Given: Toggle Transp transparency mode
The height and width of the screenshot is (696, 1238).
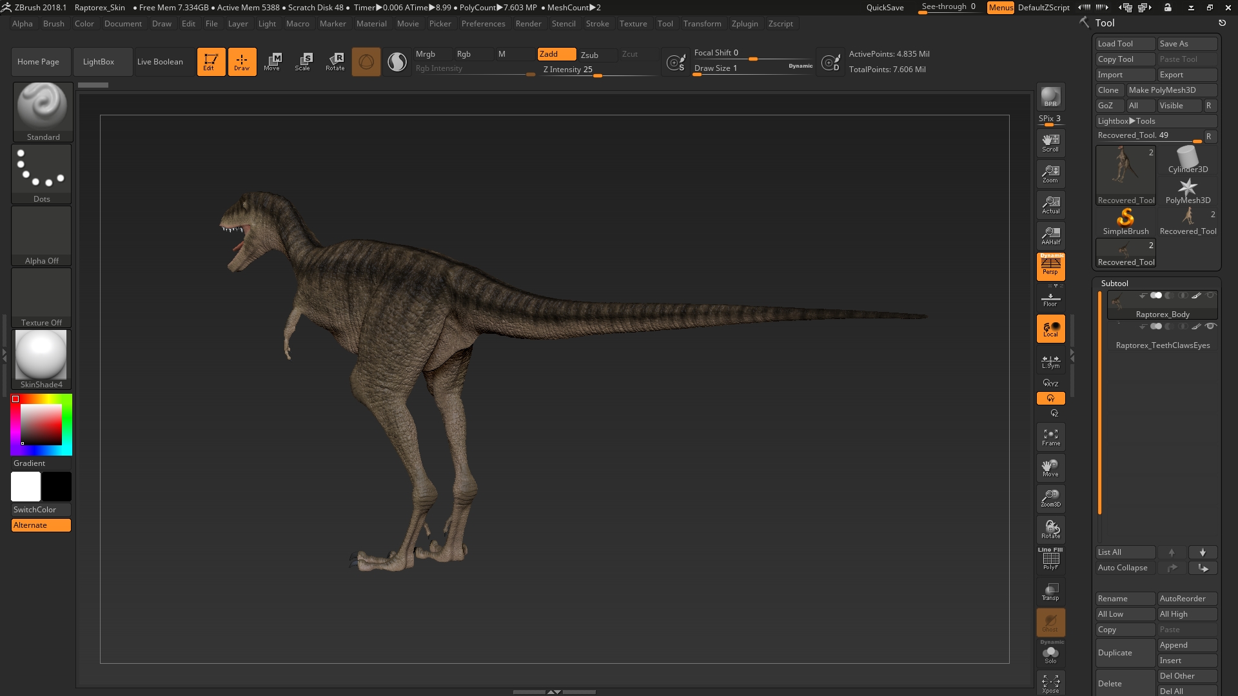Looking at the screenshot, I should pyautogui.click(x=1050, y=591).
